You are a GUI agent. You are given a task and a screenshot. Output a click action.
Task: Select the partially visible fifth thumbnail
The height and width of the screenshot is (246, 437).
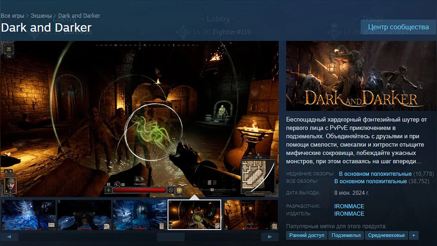click(x=251, y=215)
